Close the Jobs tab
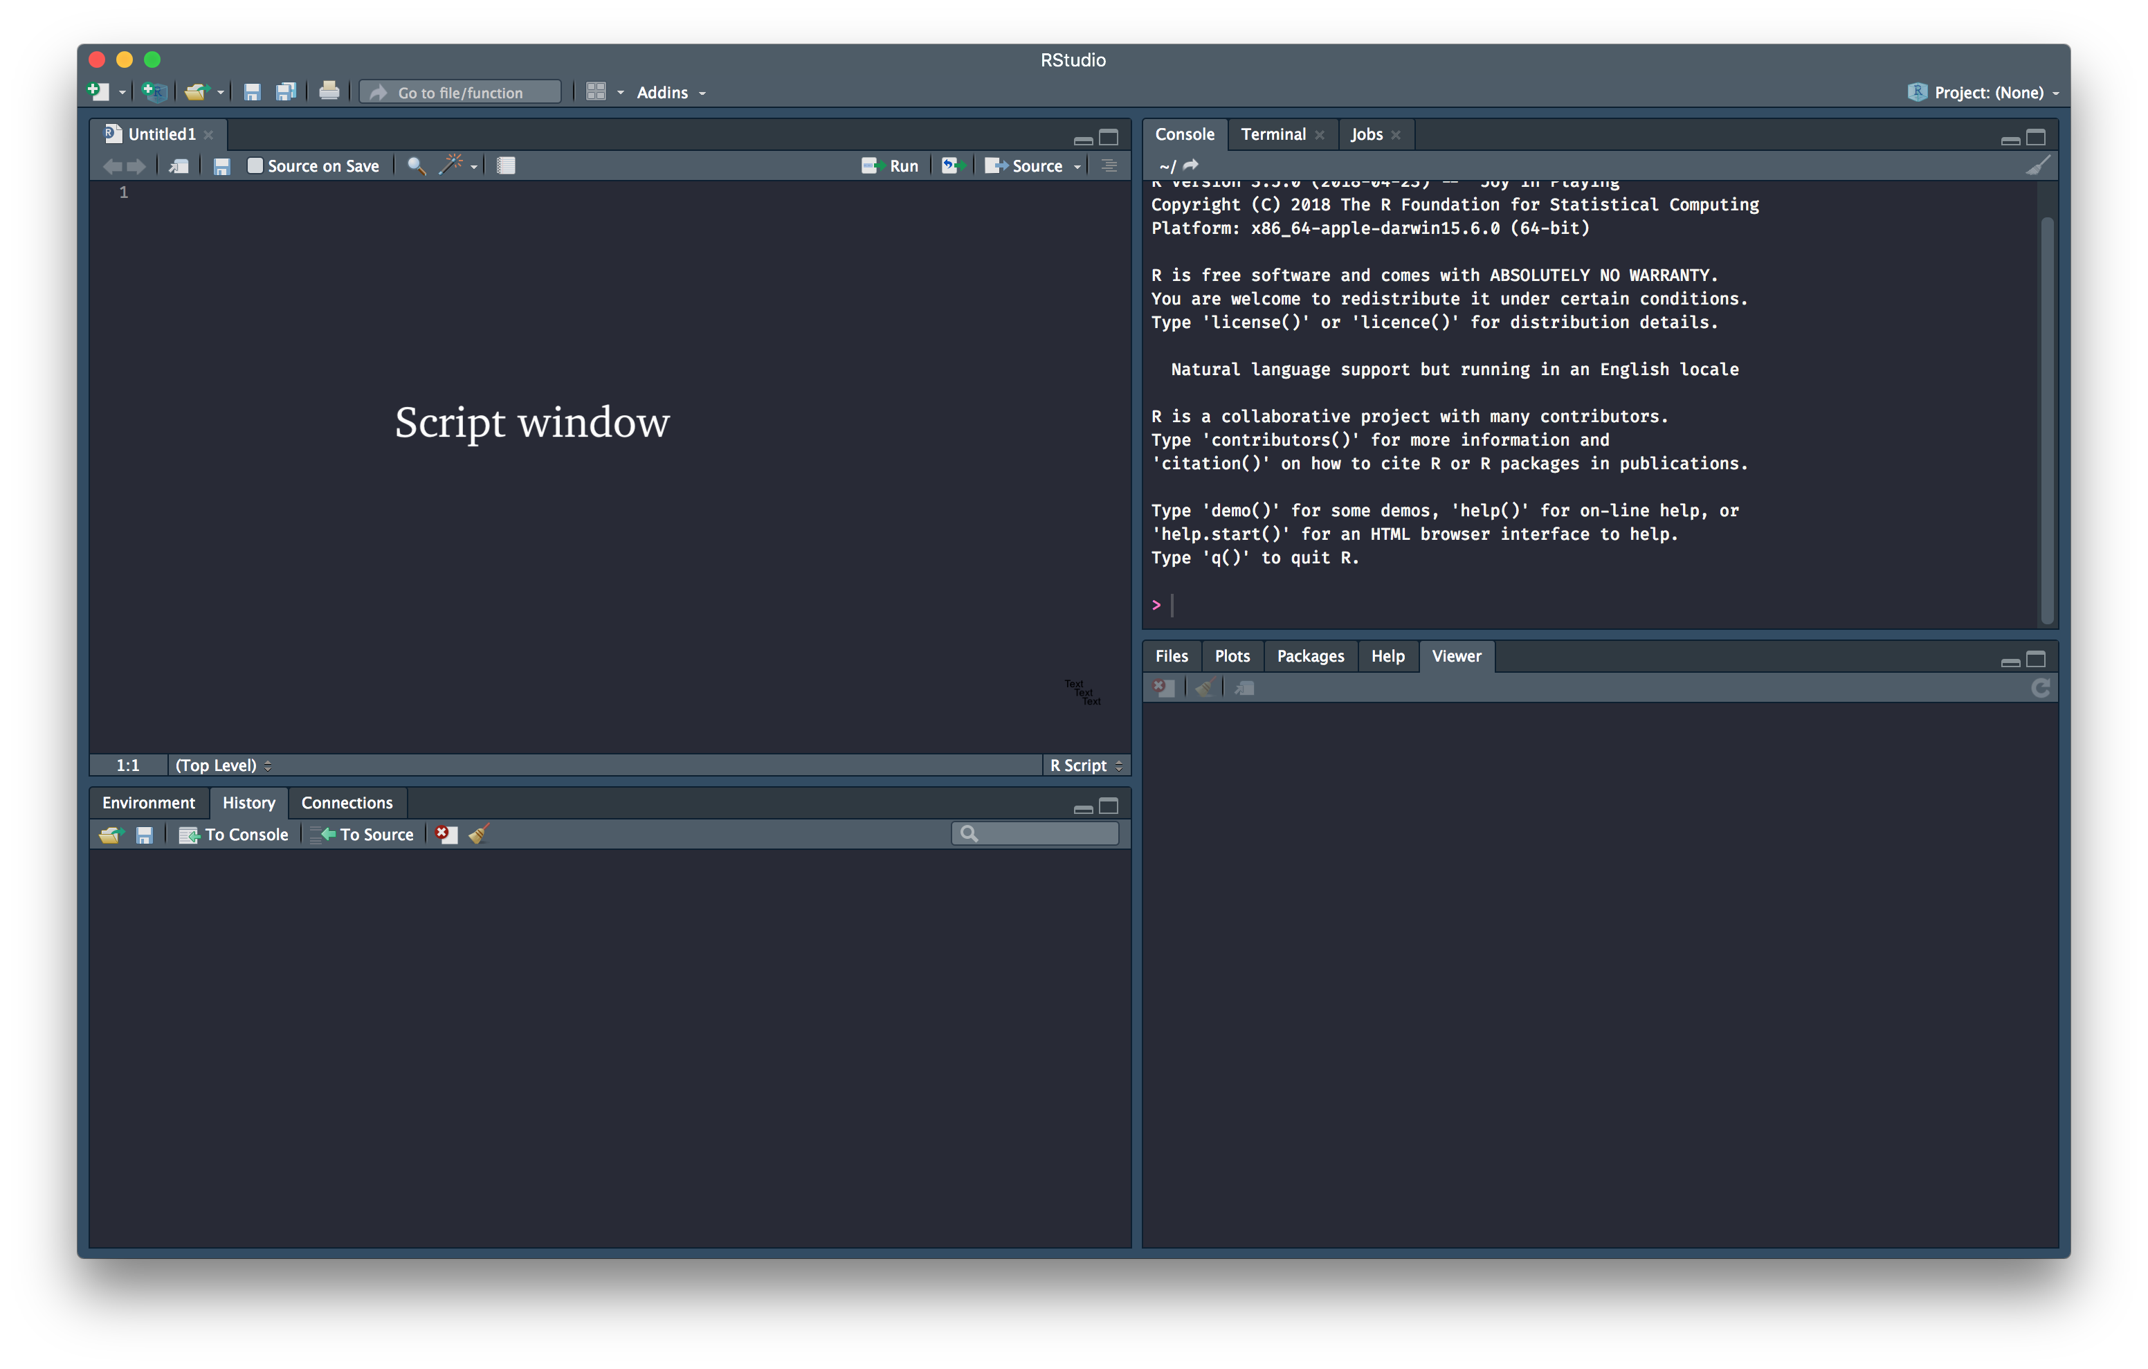The image size is (2148, 1369). 1396,135
